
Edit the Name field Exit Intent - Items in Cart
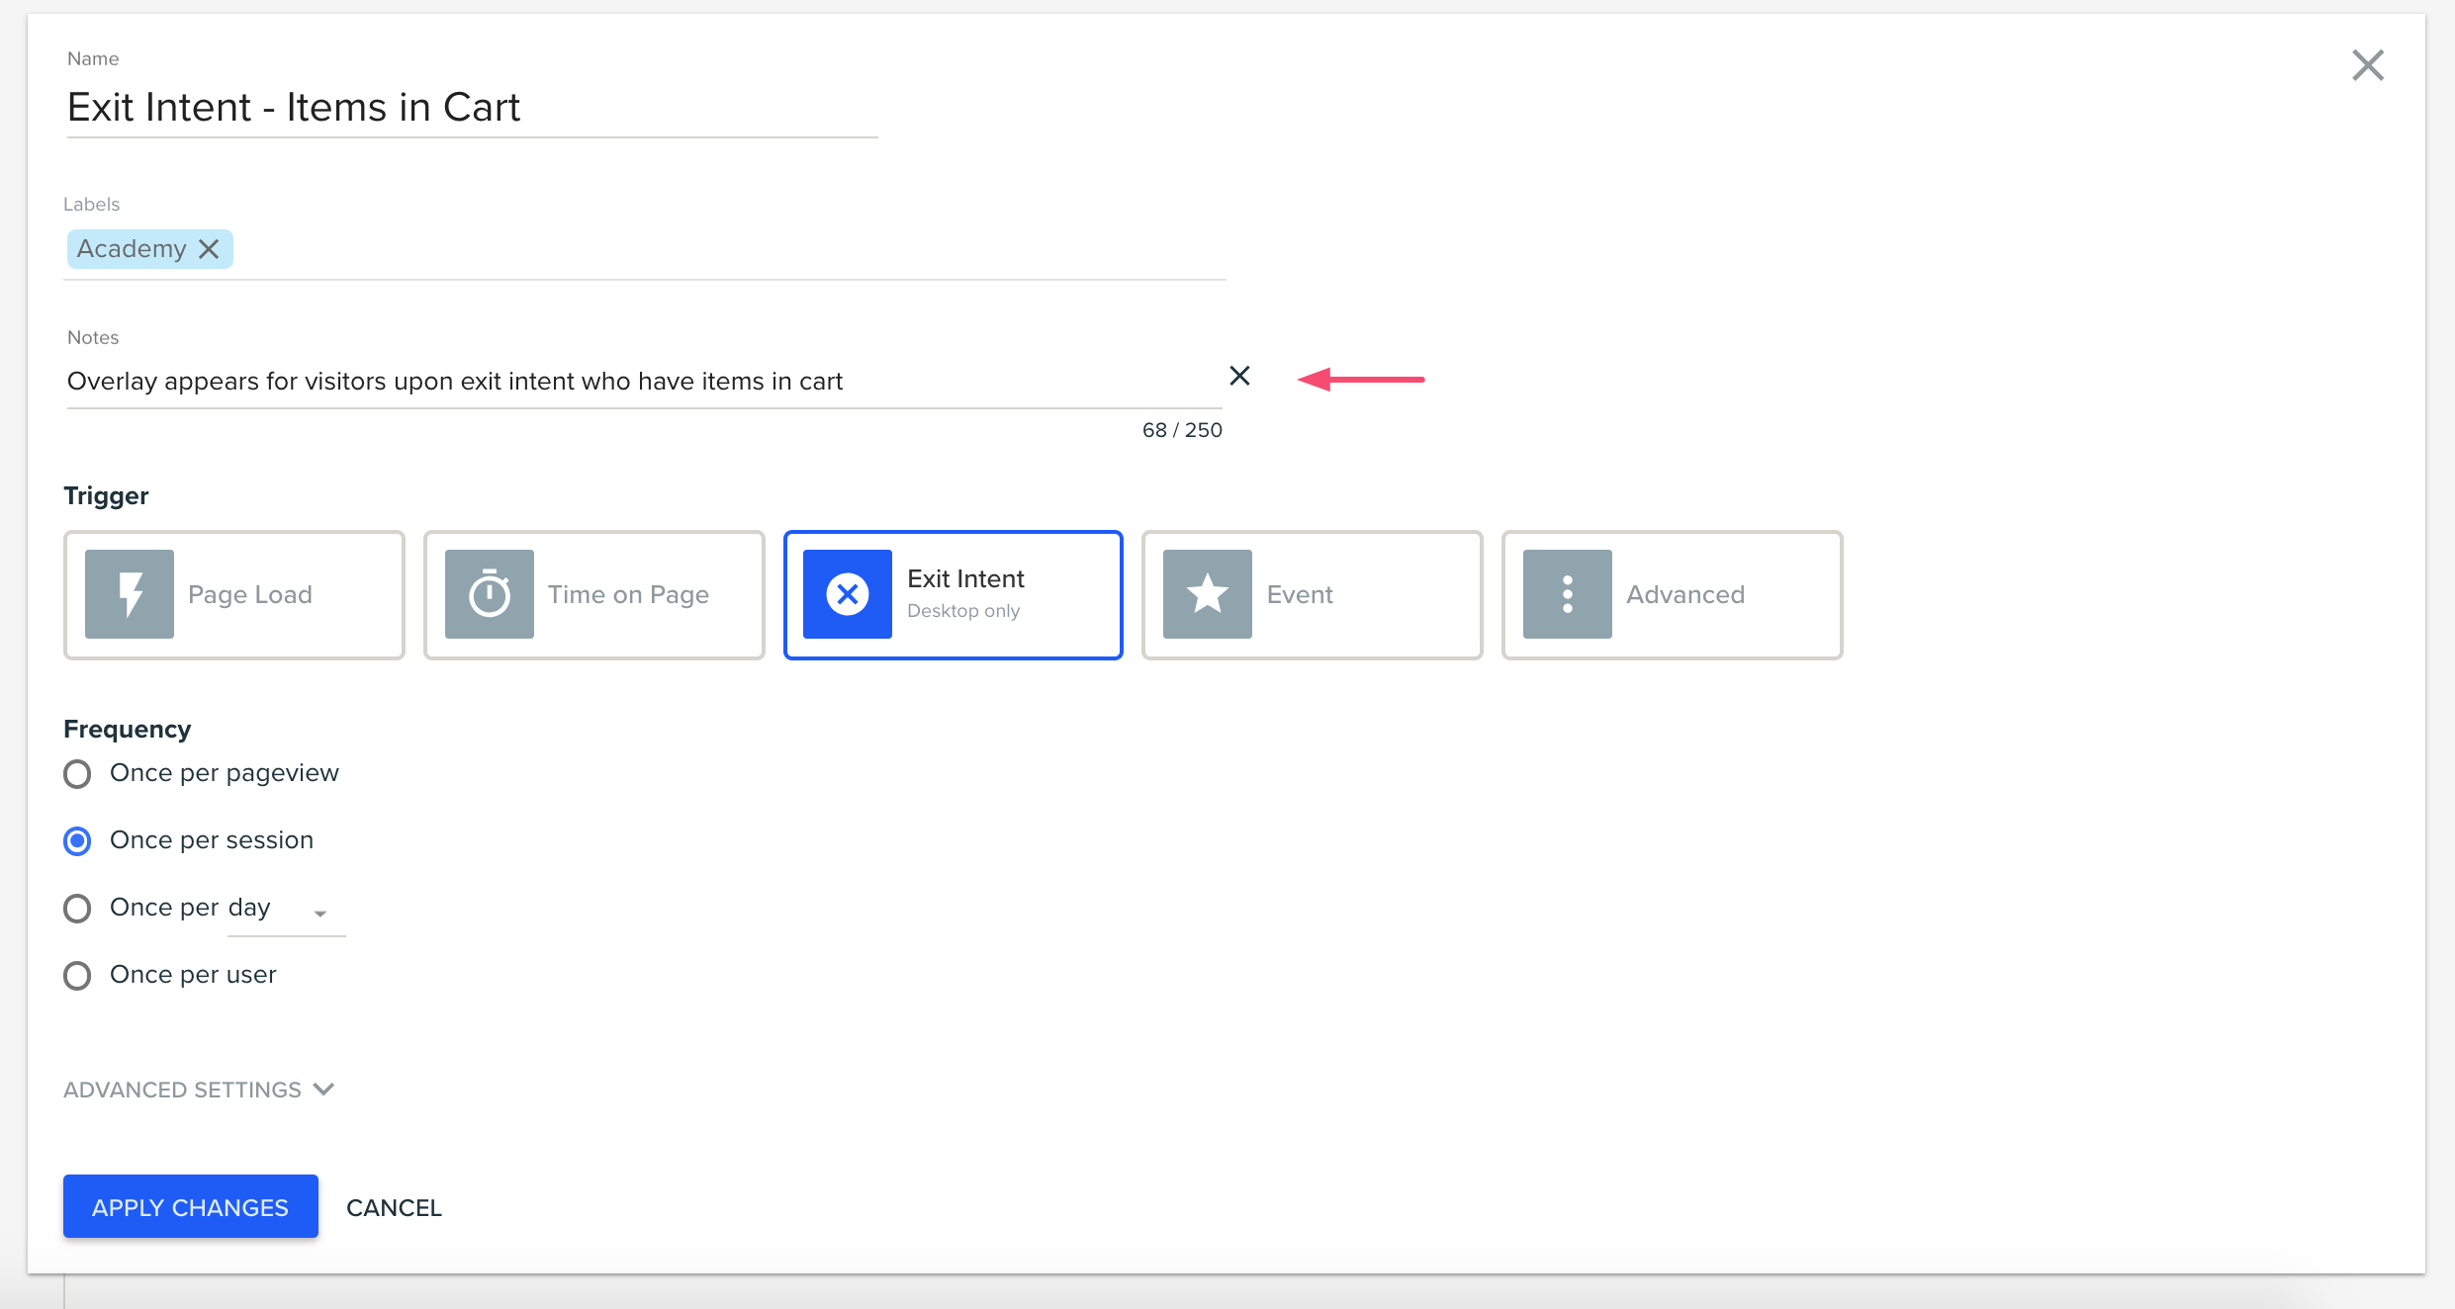(472, 107)
